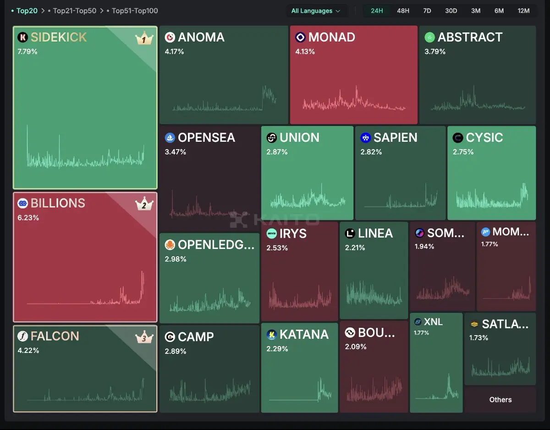The height and width of the screenshot is (430, 550).
Task: Click the LINEA 2.21% value
Action: [355, 248]
